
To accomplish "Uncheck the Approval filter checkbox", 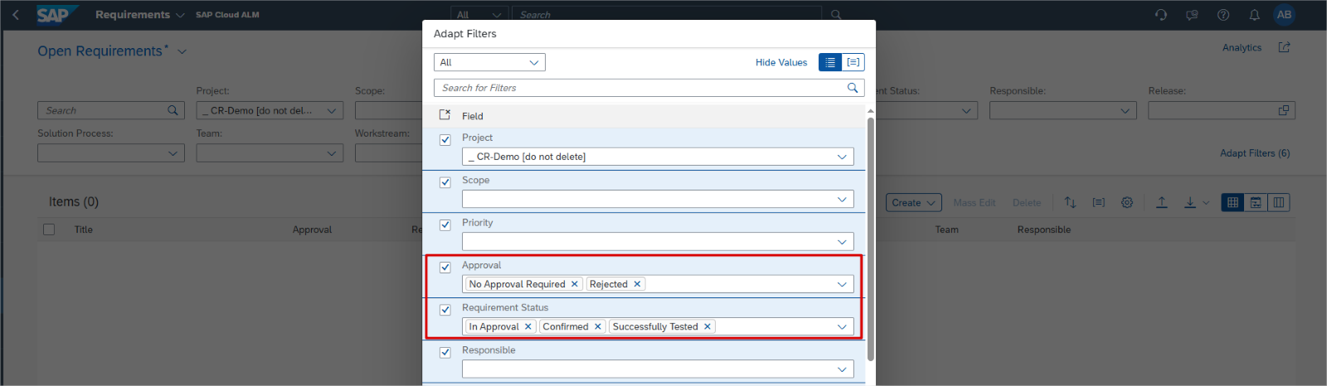I will (445, 268).
